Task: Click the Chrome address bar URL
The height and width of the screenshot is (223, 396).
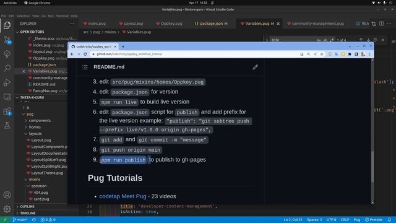Action: pyautogui.click(x=129, y=54)
